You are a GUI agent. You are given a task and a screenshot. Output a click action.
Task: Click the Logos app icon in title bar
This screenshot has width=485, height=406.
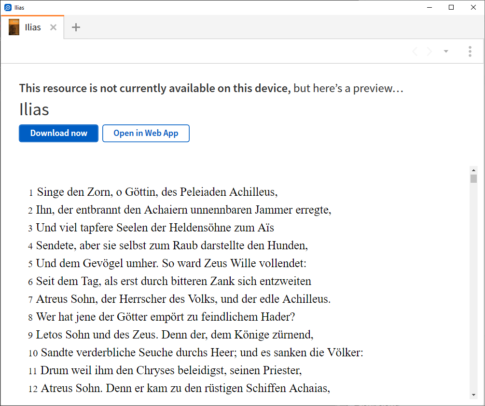coord(8,7)
